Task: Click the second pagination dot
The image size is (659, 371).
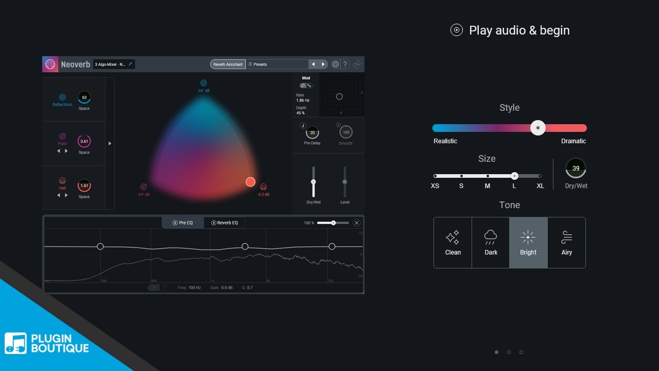Action: 509,352
